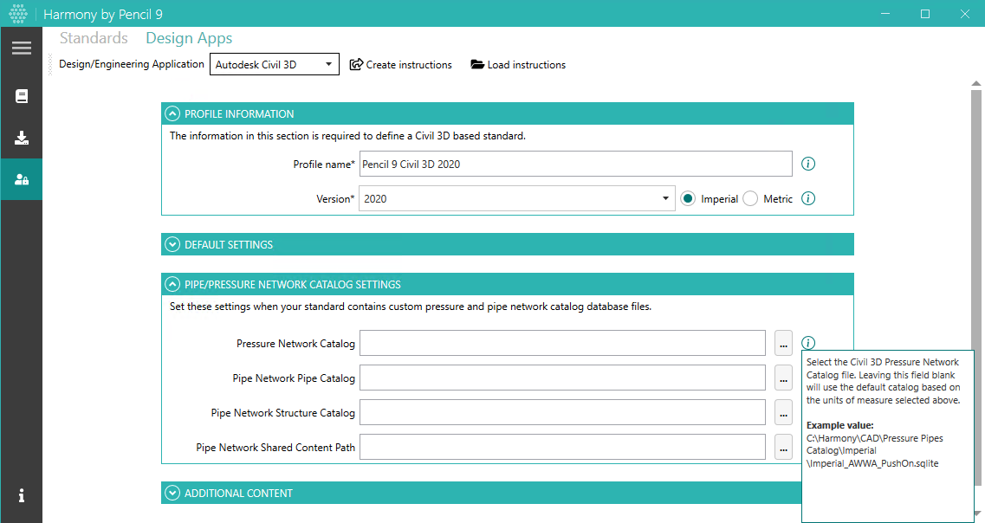Browse for Pipe Network Shared Content Path
The width and height of the screenshot is (985, 523).
(x=783, y=447)
